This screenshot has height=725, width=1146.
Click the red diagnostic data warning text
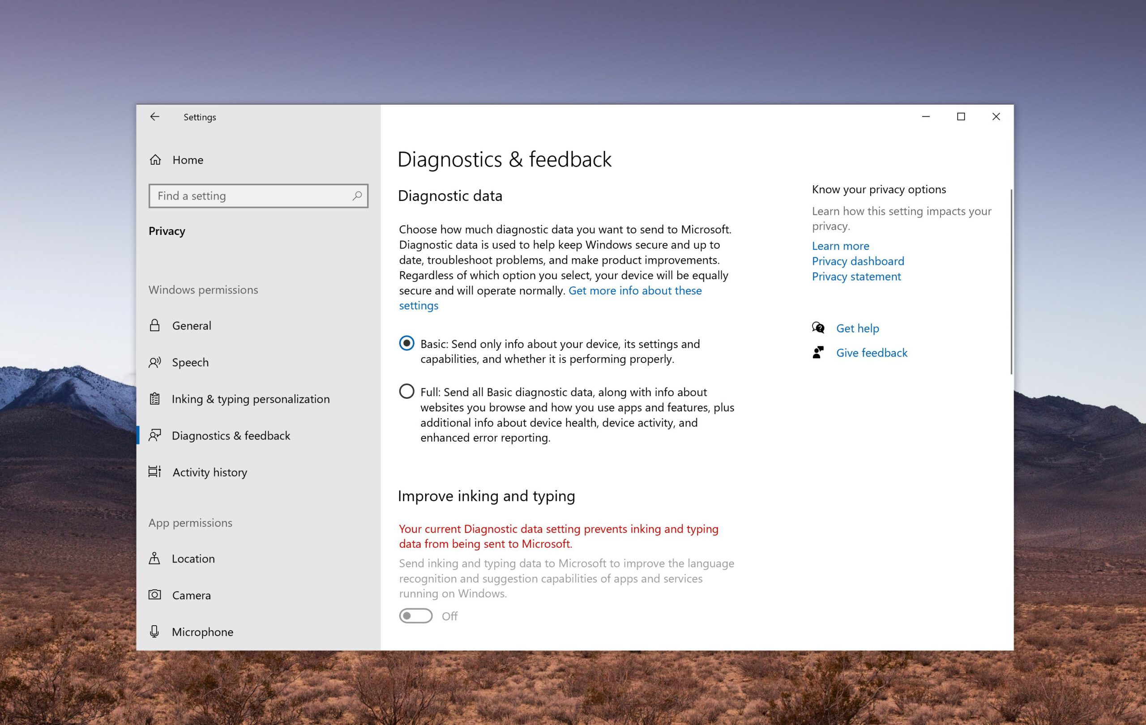point(559,536)
